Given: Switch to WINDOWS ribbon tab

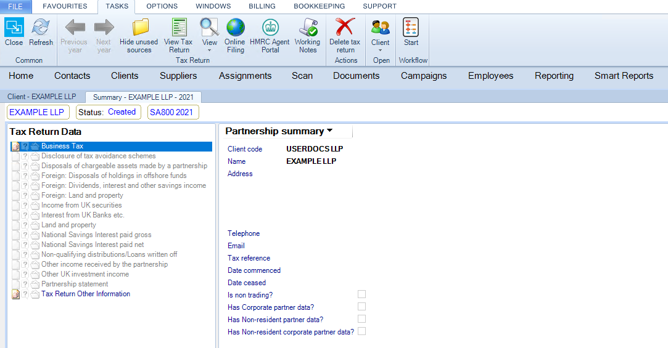Looking at the screenshot, I should [213, 6].
